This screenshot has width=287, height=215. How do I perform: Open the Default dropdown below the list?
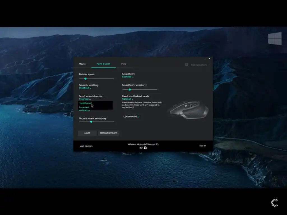(x=84, y=110)
